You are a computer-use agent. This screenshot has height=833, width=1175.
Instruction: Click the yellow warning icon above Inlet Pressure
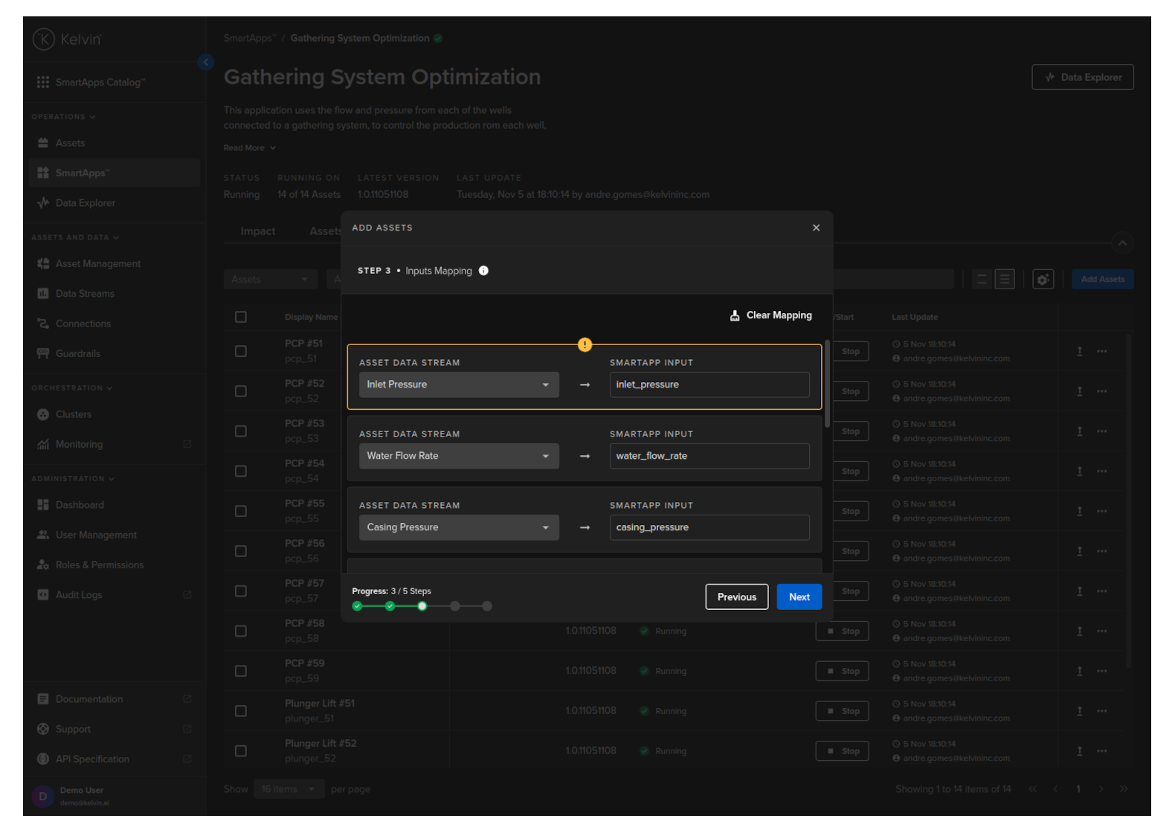tap(585, 344)
